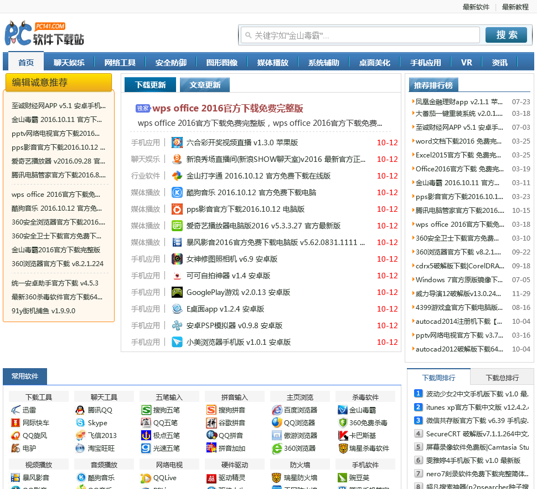Click the 飞信2013 icon
This screenshot has width=537, height=489.
(80, 436)
